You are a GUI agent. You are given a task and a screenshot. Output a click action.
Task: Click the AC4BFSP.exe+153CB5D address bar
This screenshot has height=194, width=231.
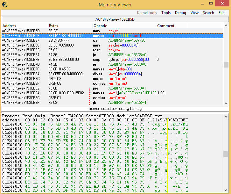(115, 19)
